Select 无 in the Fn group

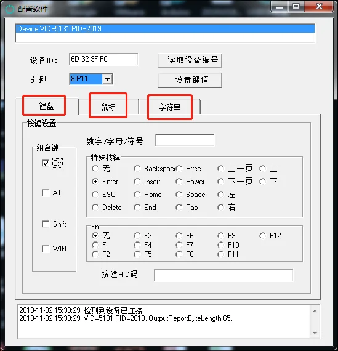point(95,236)
